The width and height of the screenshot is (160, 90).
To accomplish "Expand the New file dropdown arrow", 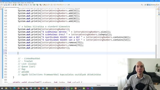I will click(x=3, y=5).
